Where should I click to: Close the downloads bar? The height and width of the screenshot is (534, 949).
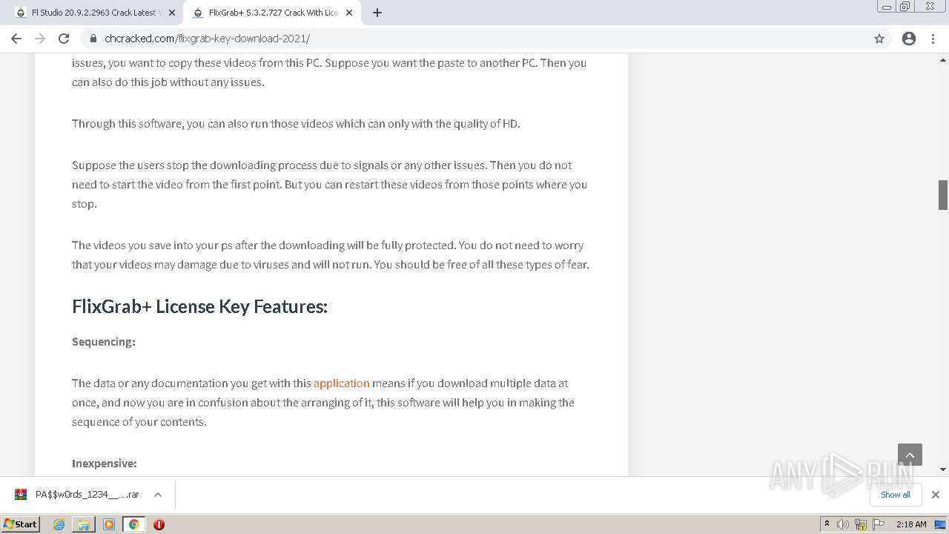point(936,495)
